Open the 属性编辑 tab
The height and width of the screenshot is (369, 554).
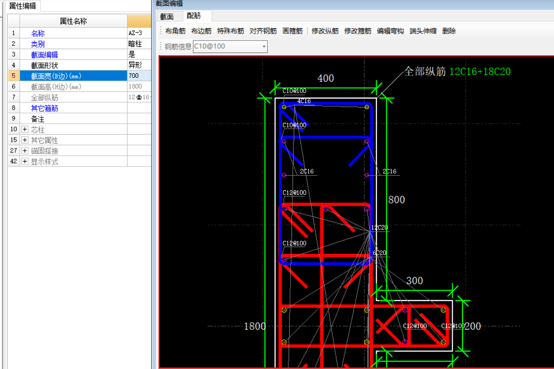coord(23,6)
